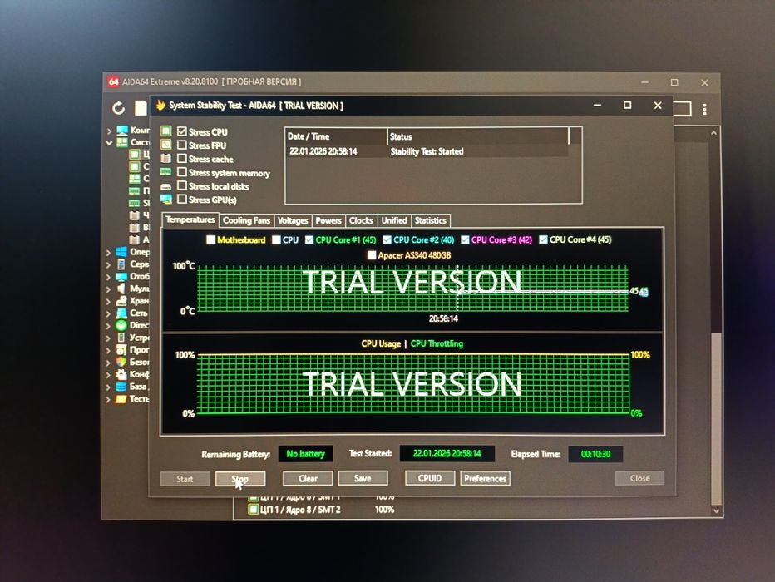Expand the Хран tree node arrow
Image resolution: width=775 pixels, height=582 pixels.
point(109,301)
